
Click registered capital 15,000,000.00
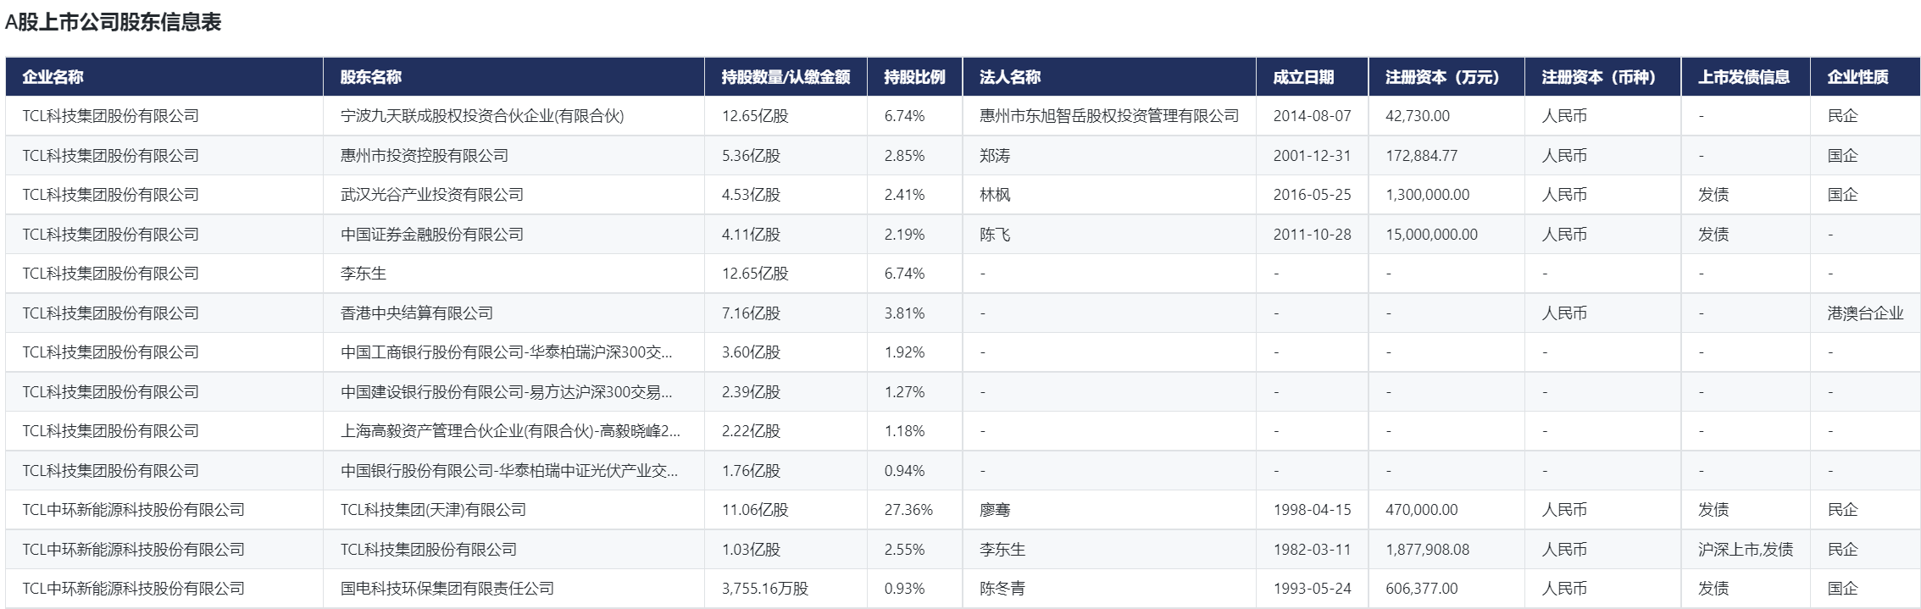1432,235
